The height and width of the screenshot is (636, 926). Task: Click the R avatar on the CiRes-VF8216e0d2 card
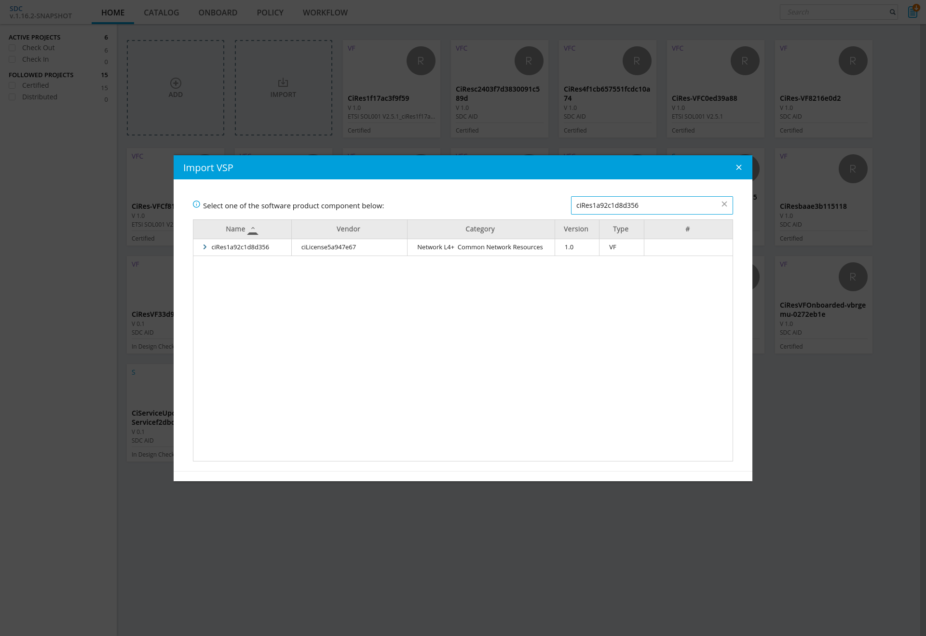pyautogui.click(x=853, y=61)
